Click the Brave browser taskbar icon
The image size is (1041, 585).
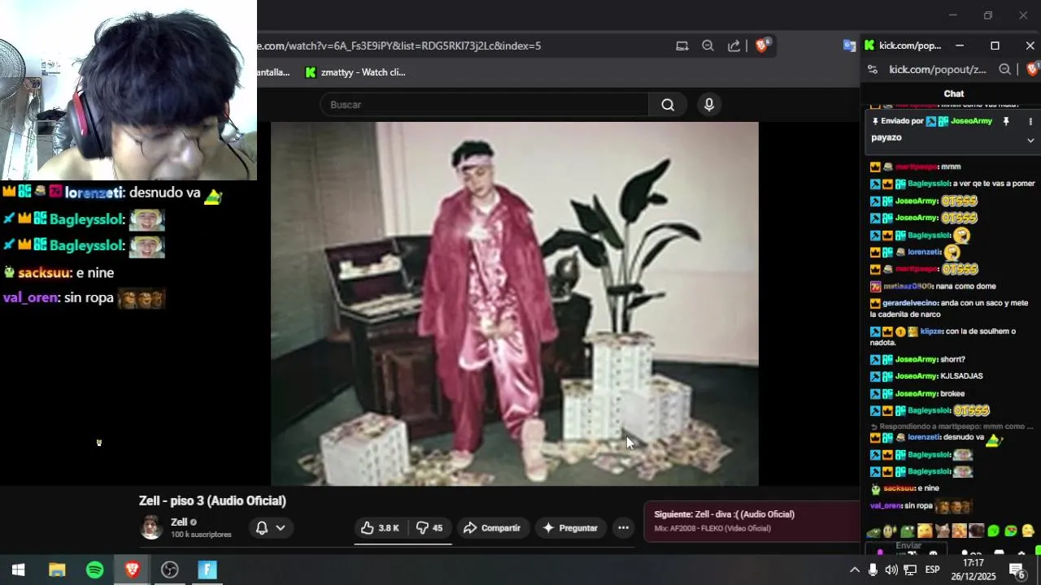click(133, 570)
